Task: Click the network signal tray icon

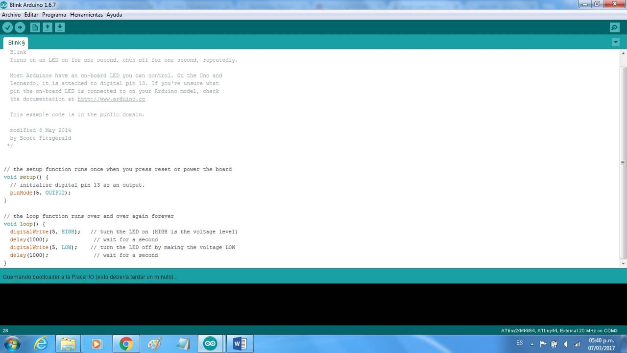Action: (x=577, y=344)
